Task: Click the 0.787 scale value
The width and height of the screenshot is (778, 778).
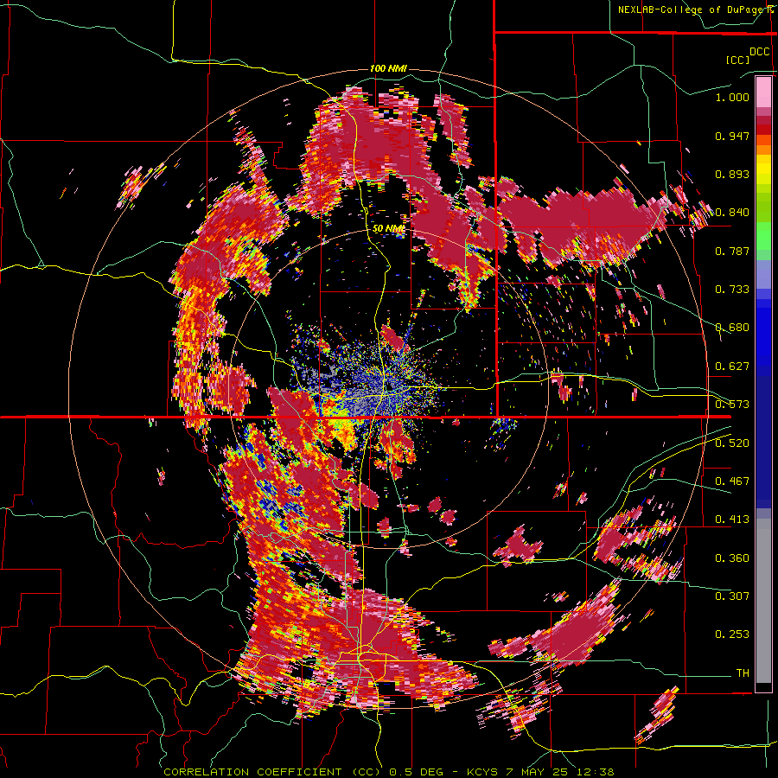Action: [x=732, y=251]
